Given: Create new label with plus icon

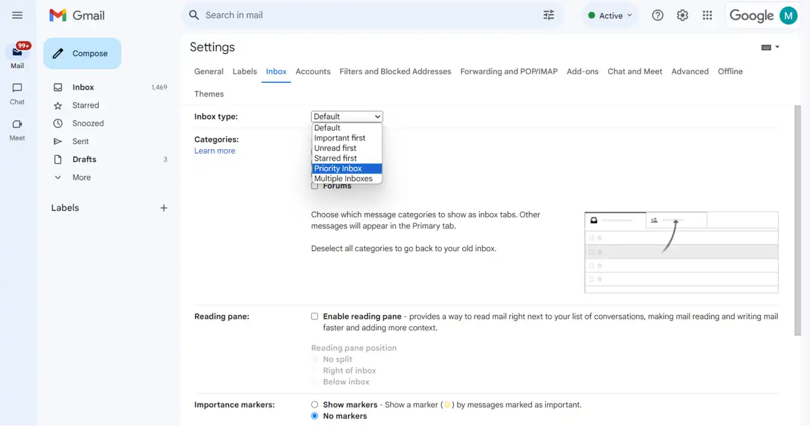Looking at the screenshot, I should pos(163,208).
